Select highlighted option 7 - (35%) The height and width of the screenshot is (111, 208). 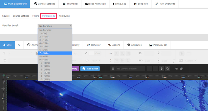pyautogui.click(x=55, y=53)
